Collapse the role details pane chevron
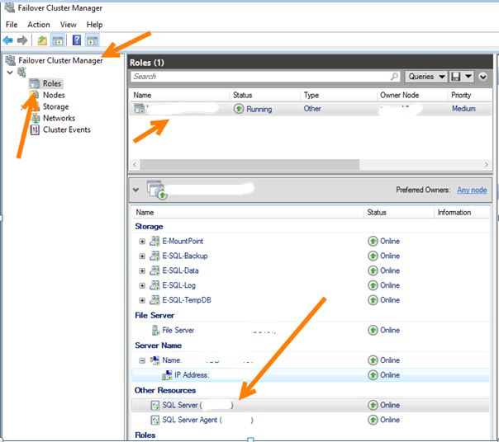Image resolution: width=499 pixels, height=442 pixels. point(135,190)
